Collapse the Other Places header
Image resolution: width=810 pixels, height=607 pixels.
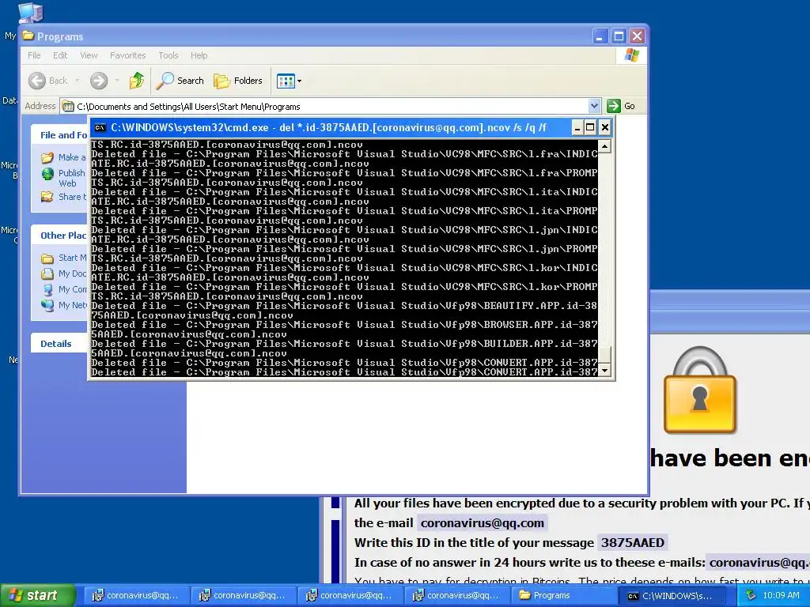[59, 235]
